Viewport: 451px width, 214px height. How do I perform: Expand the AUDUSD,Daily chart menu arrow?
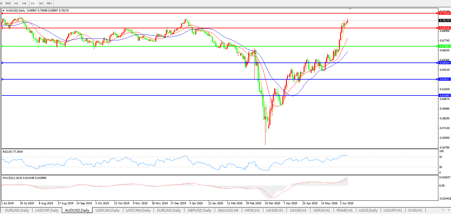[3, 11]
